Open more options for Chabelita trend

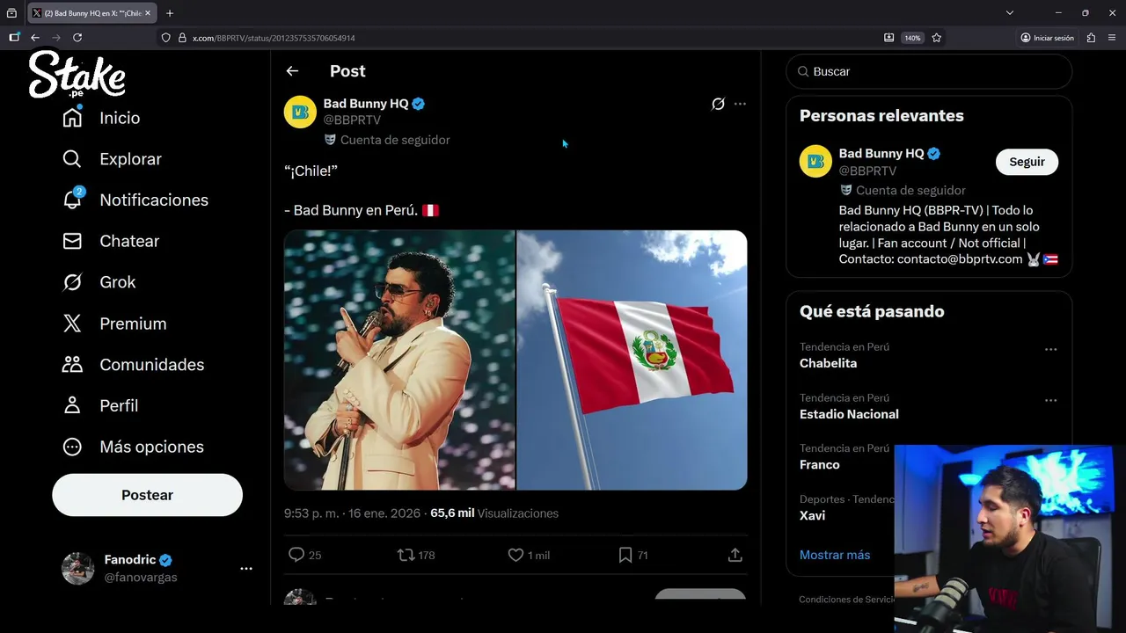(1050, 349)
